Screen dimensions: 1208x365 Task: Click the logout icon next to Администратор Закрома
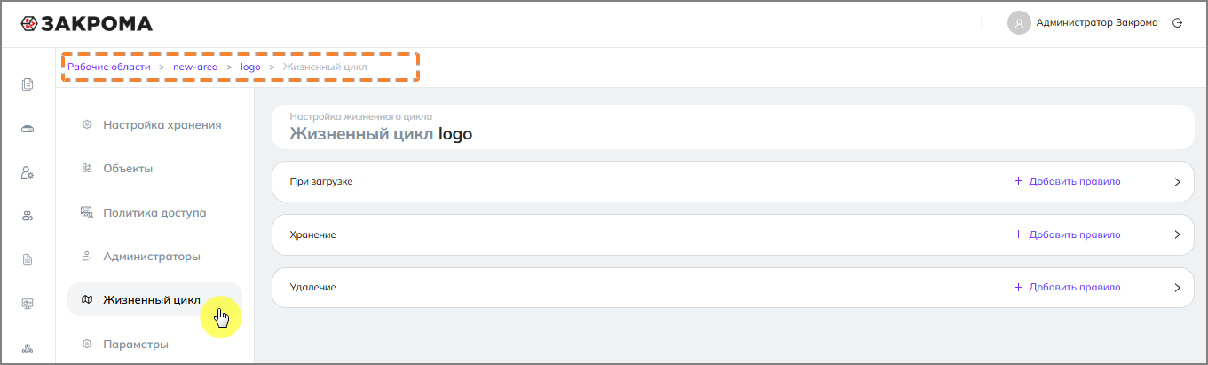(x=1178, y=23)
